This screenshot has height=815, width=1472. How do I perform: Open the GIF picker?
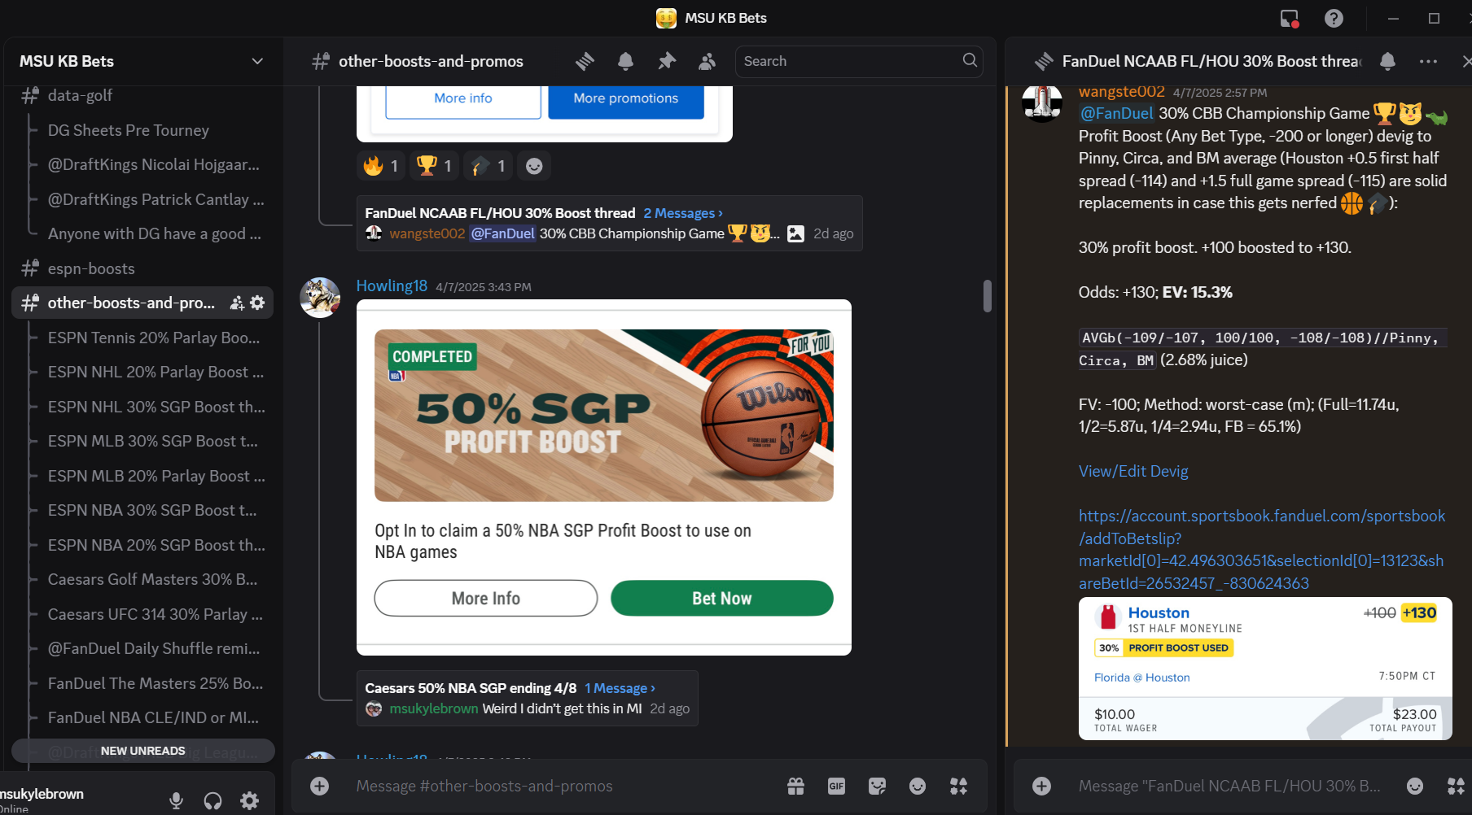pos(836,786)
